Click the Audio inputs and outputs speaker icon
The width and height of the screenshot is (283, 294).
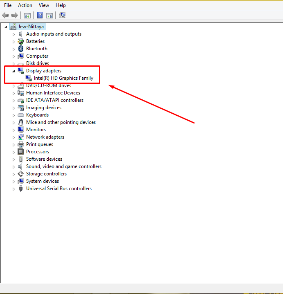[x=20, y=34]
